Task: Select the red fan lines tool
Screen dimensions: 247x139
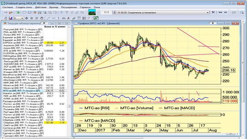Action: (x=69, y=18)
